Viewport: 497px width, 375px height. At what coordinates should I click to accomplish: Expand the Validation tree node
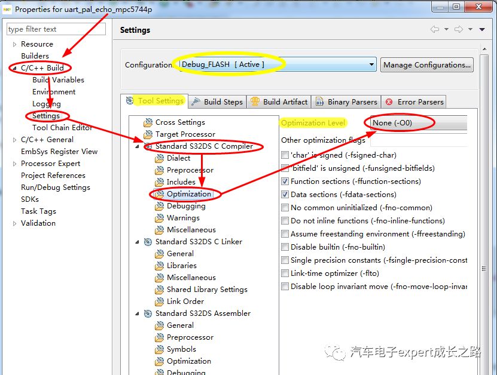coord(14,223)
